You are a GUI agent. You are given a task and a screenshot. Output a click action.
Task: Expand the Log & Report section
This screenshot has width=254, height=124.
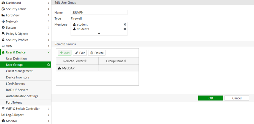[49, 115]
